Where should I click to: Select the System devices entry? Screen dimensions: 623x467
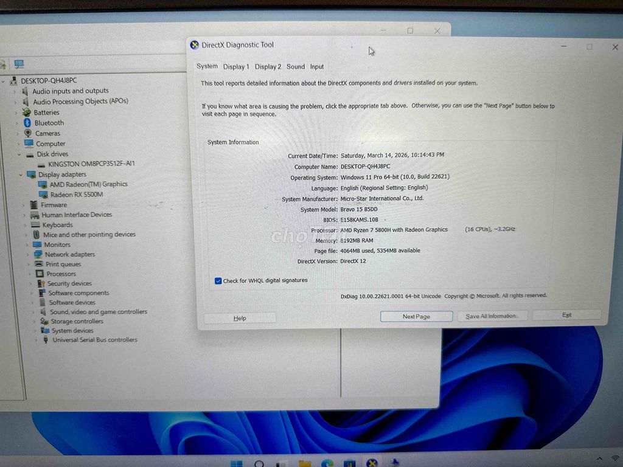72,330
